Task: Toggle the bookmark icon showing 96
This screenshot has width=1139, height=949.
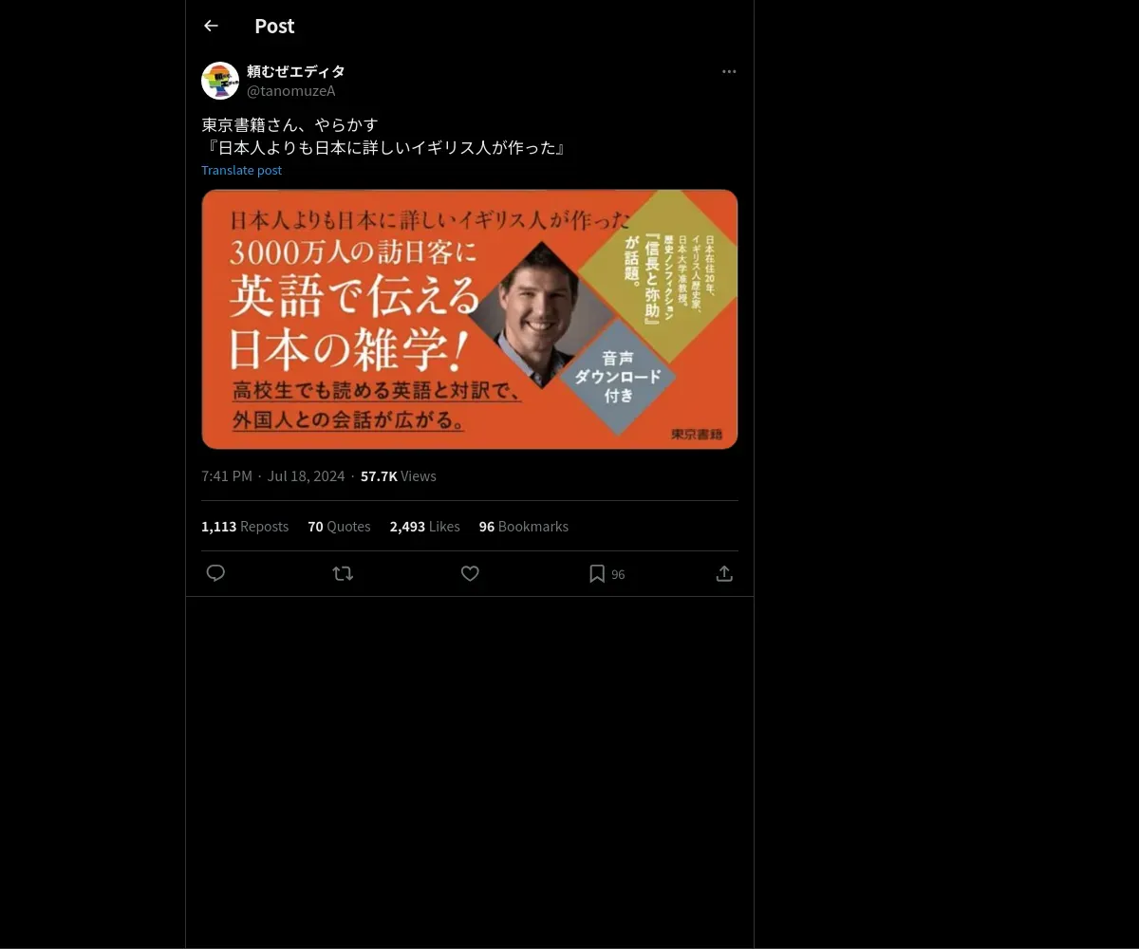Action: click(607, 573)
